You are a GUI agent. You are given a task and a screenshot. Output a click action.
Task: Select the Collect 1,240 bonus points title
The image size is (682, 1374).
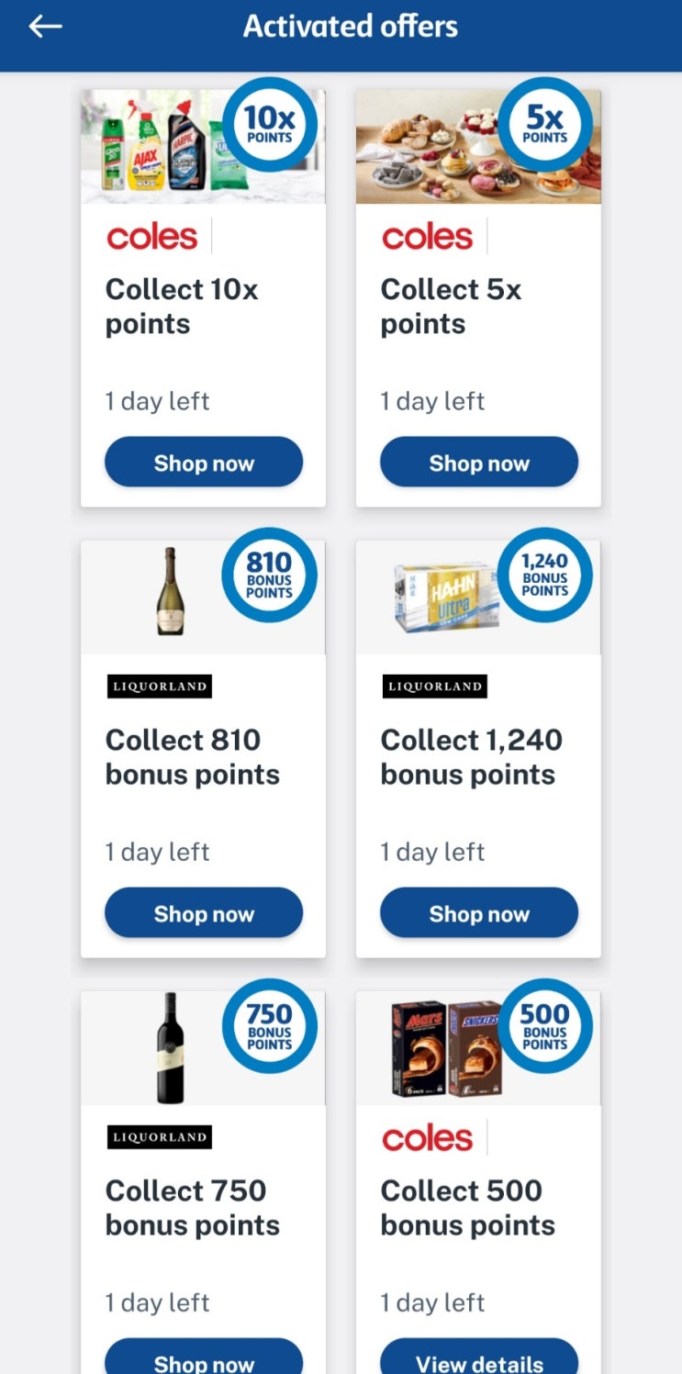(472, 757)
